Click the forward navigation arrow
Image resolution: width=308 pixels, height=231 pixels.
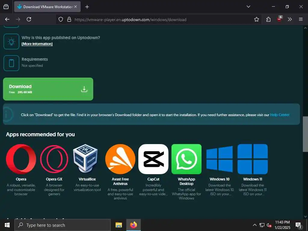(18, 19)
